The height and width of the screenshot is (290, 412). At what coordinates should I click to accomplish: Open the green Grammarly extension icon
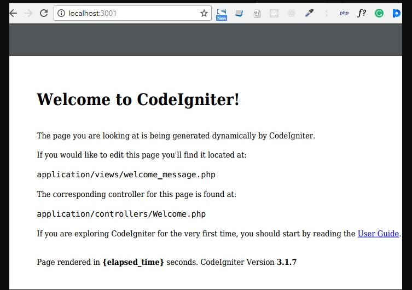(x=379, y=13)
